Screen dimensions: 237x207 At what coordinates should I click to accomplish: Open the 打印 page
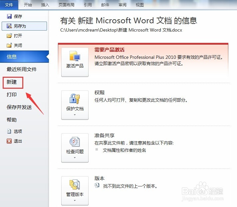click(x=12, y=95)
